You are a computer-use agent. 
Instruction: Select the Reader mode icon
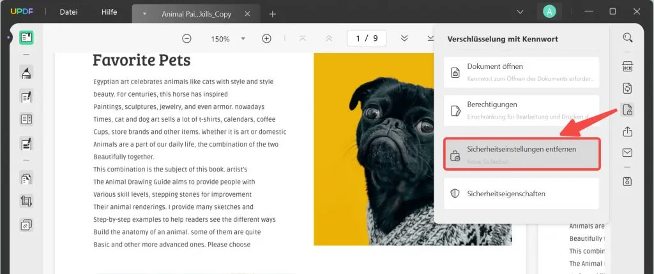click(x=26, y=38)
